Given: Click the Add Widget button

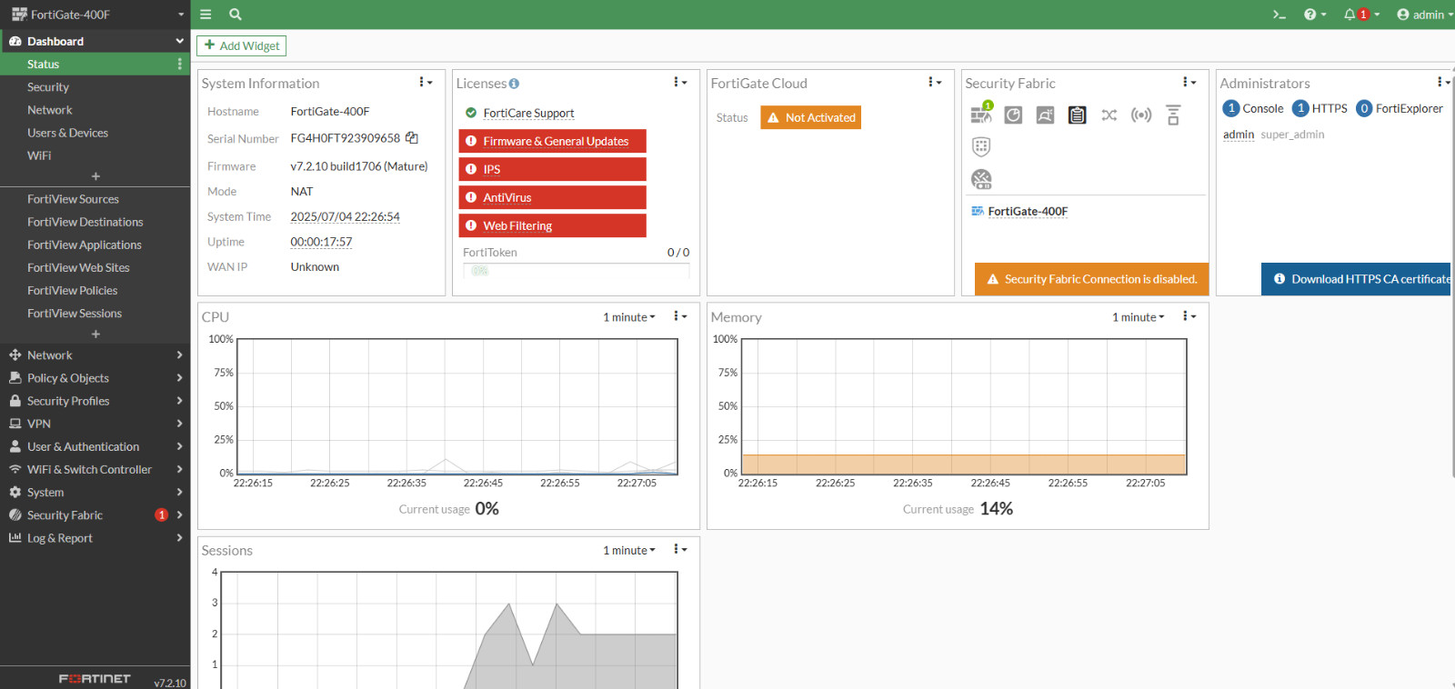Looking at the screenshot, I should pos(241,45).
